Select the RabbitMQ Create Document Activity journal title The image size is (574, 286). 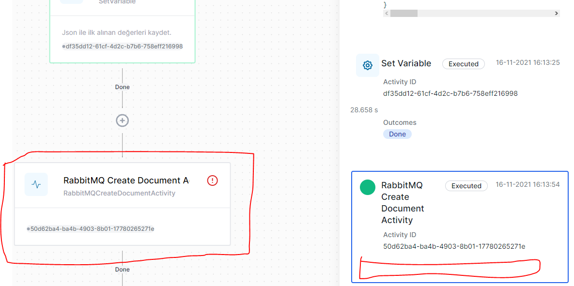tap(403, 203)
